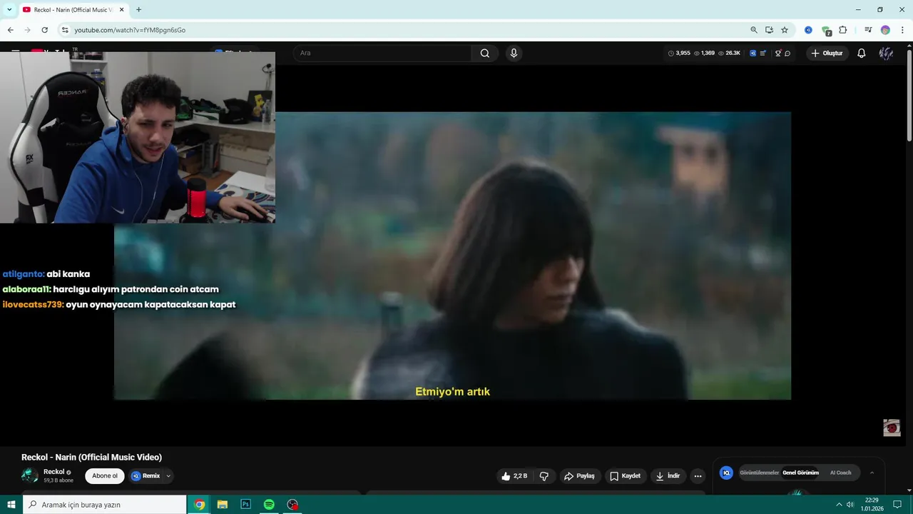Click the Windows taskbar search box

pyautogui.click(x=105, y=505)
